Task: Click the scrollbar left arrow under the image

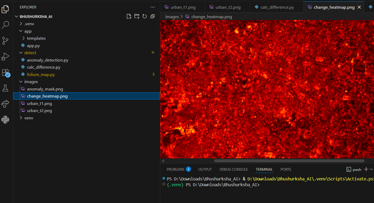Action: click(163, 161)
